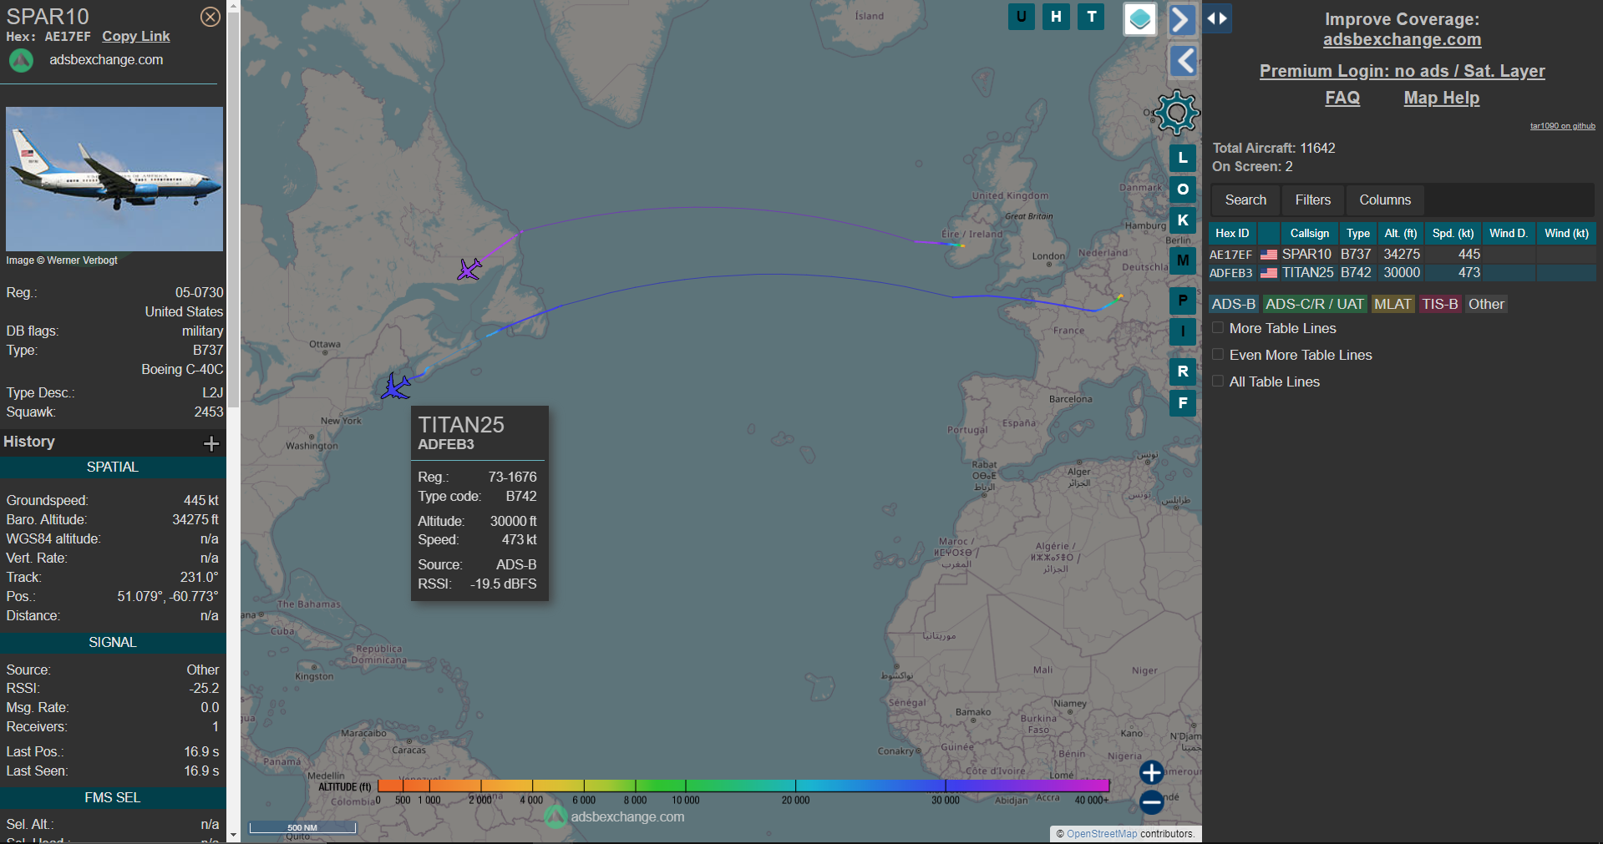Click the altitude color scale legend bar
1603x844 pixels.
click(x=743, y=786)
